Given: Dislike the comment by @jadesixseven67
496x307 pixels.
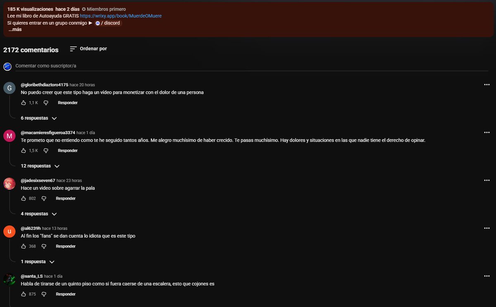Looking at the screenshot, I should point(44,198).
